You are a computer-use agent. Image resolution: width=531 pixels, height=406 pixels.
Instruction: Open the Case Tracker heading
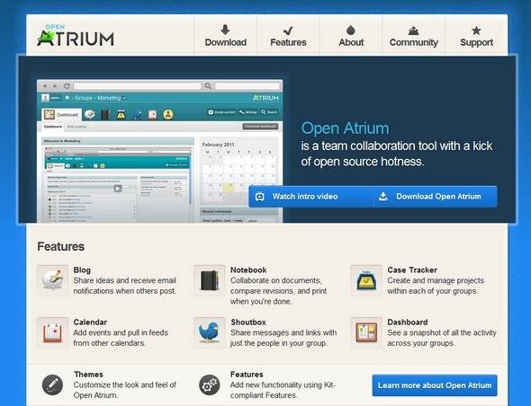click(x=412, y=269)
